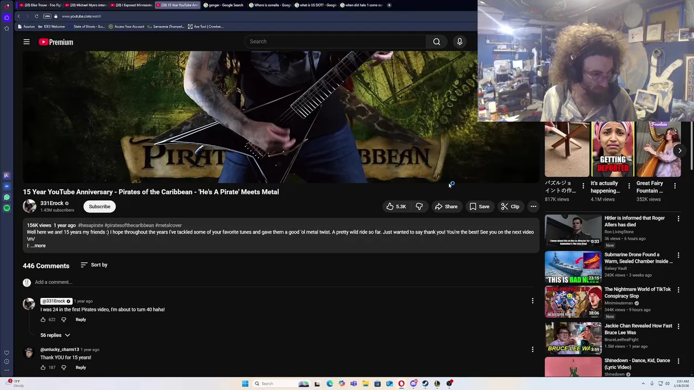Go back with browser back arrow
The height and width of the screenshot is (390, 694).
point(18,16)
